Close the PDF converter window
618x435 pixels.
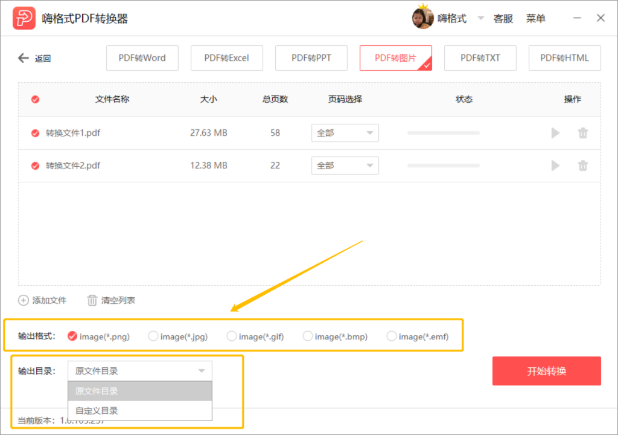tap(600, 18)
